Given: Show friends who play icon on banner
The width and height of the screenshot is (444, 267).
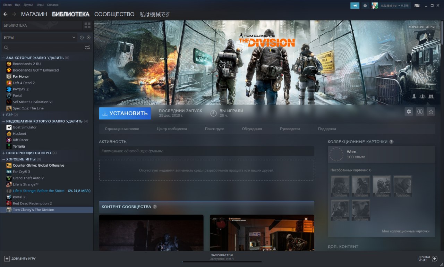Looking at the screenshot, I should 422,96.
